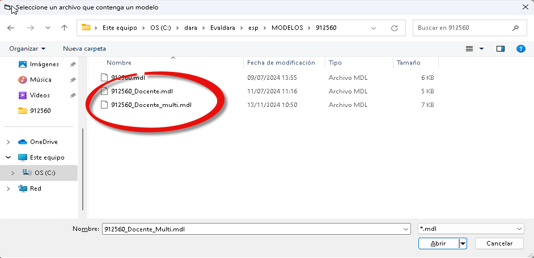Viewport: 534px width, 258px height.
Task: Open Imágenes in the sidebar
Action: point(44,64)
